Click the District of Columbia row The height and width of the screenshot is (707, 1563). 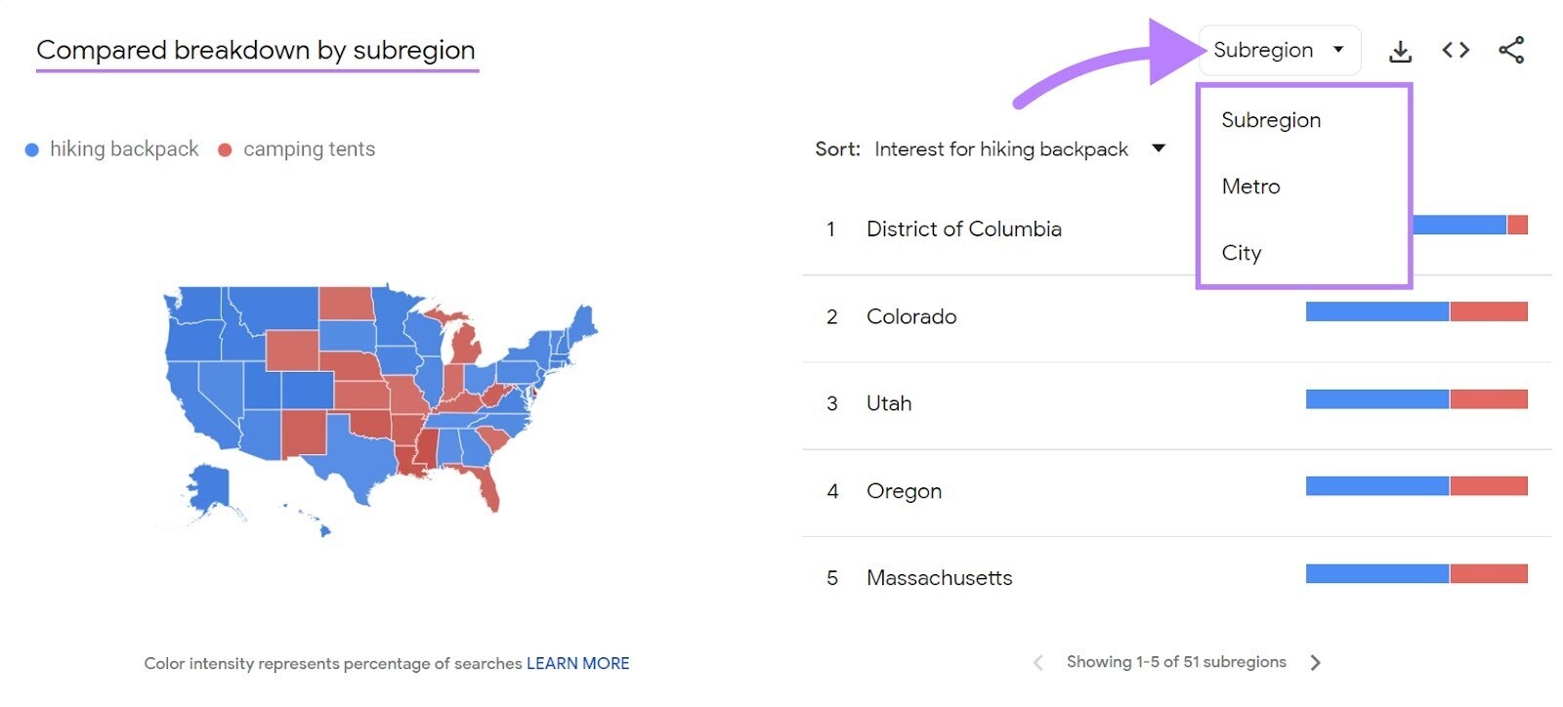[x=964, y=229]
